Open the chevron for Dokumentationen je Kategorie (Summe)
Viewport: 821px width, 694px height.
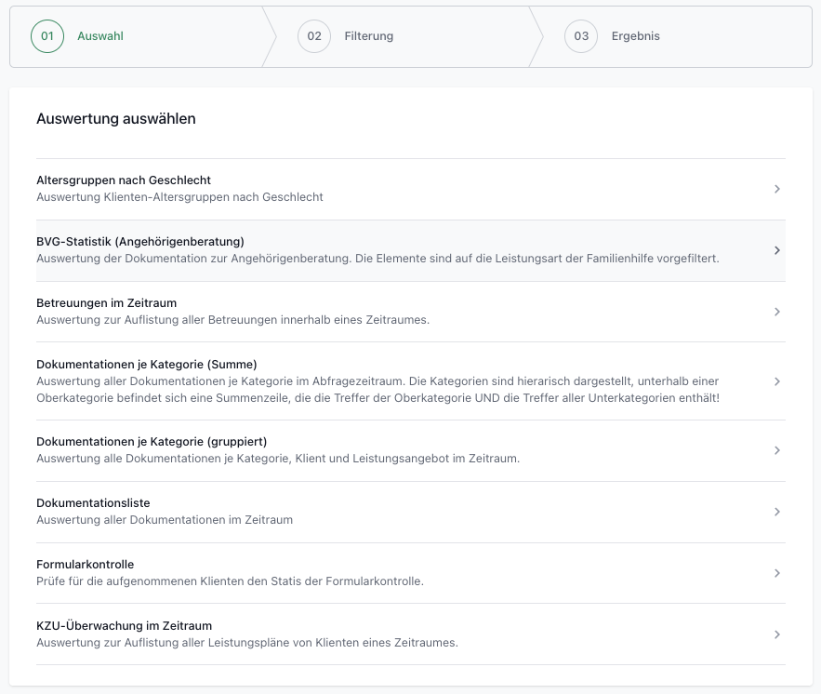pyautogui.click(x=777, y=381)
